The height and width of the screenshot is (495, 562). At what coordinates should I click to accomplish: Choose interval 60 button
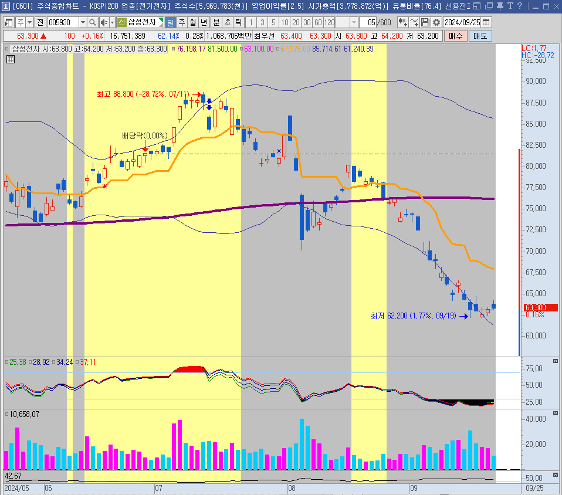[x=319, y=23]
